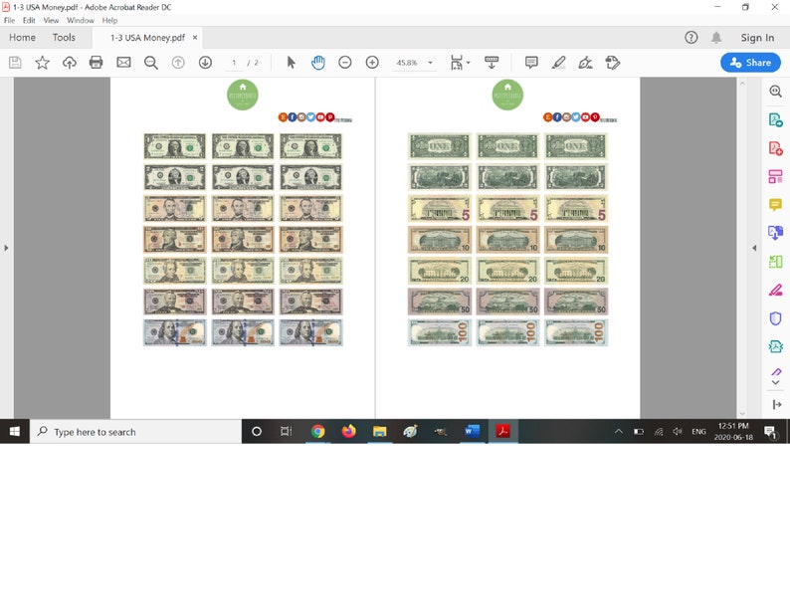
Task: Add a comment sticky note
Action: click(531, 63)
